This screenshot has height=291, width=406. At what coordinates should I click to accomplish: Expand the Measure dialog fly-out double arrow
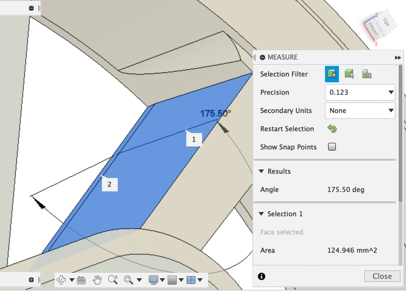pyautogui.click(x=398, y=57)
